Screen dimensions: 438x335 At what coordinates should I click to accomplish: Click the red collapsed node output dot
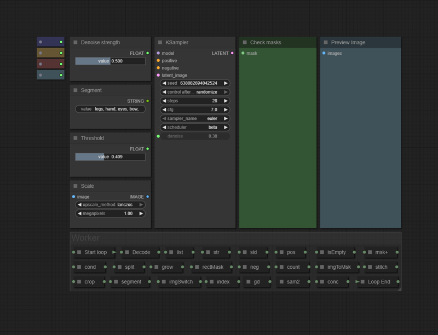click(61, 64)
